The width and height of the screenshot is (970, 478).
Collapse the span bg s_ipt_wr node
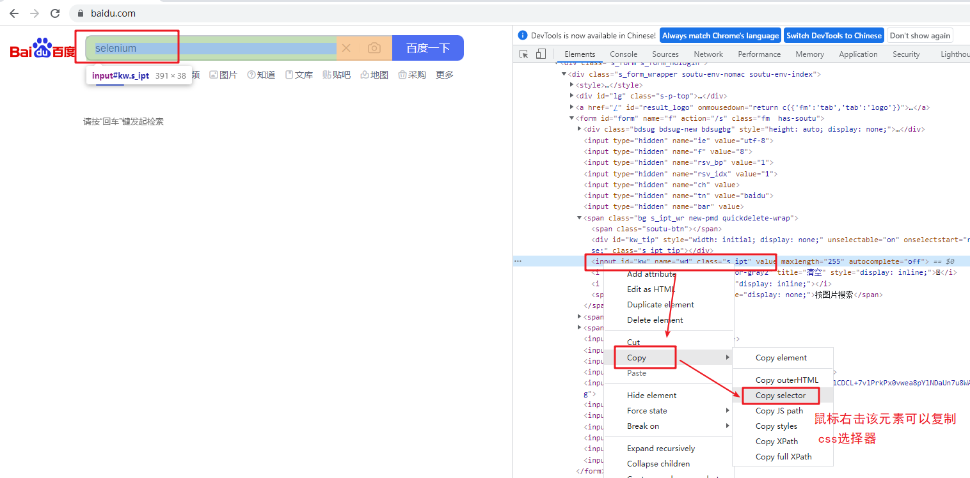580,218
